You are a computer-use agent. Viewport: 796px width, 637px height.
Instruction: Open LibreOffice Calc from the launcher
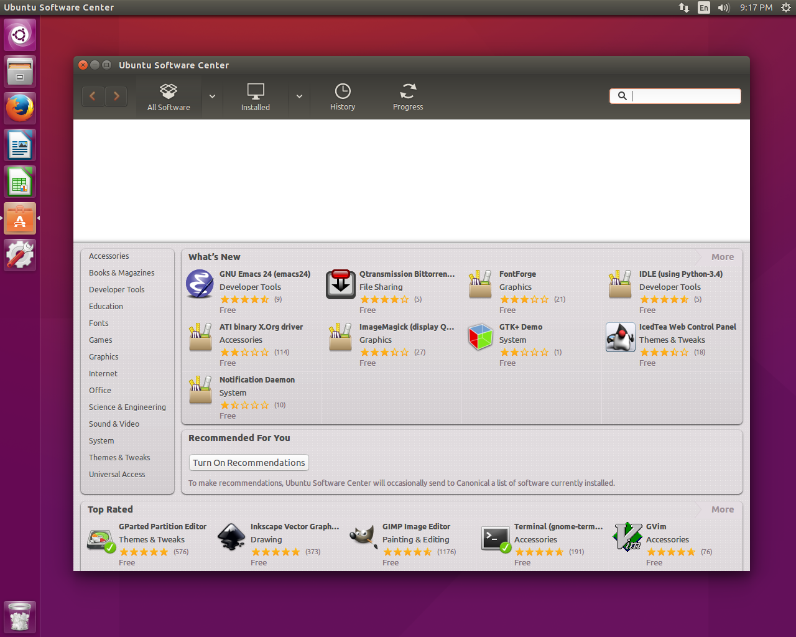pyautogui.click(x=20, y=182)
